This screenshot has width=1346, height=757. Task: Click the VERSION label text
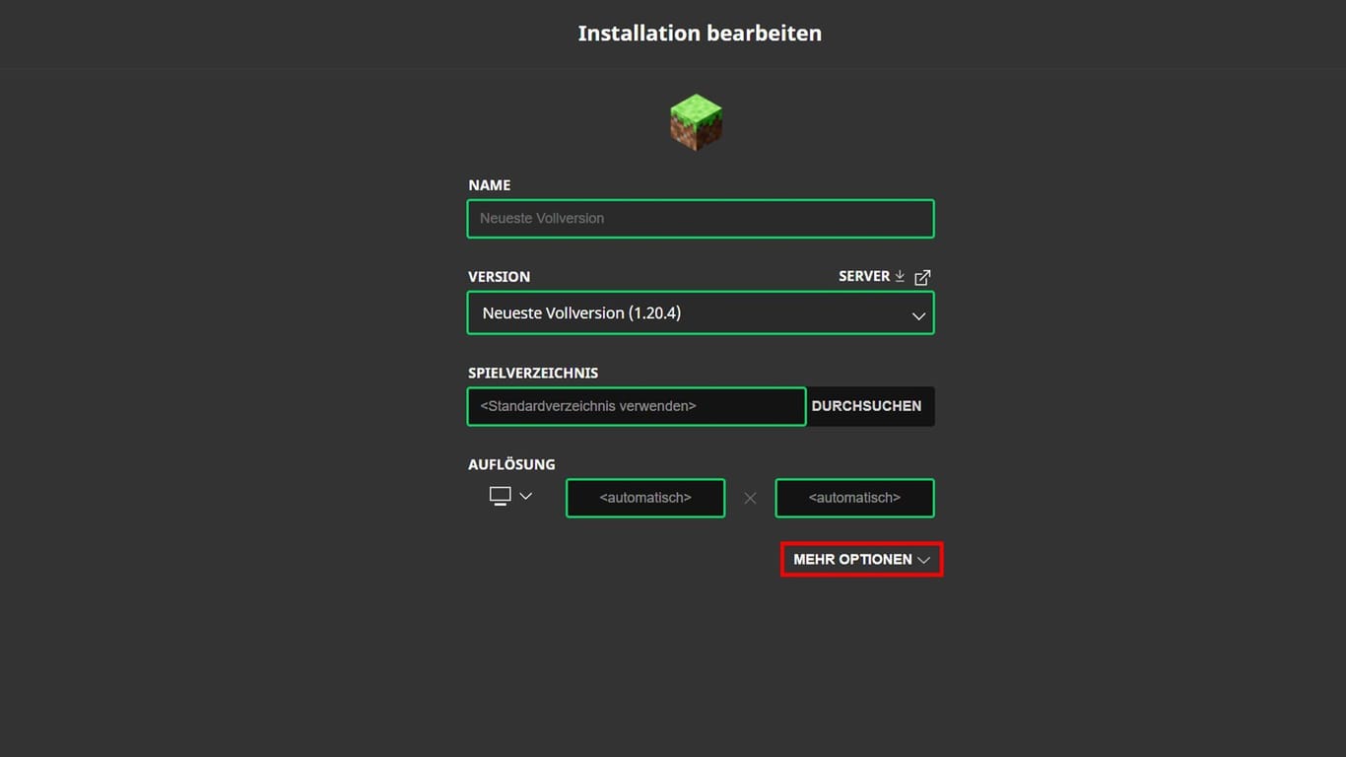[499, 277]
